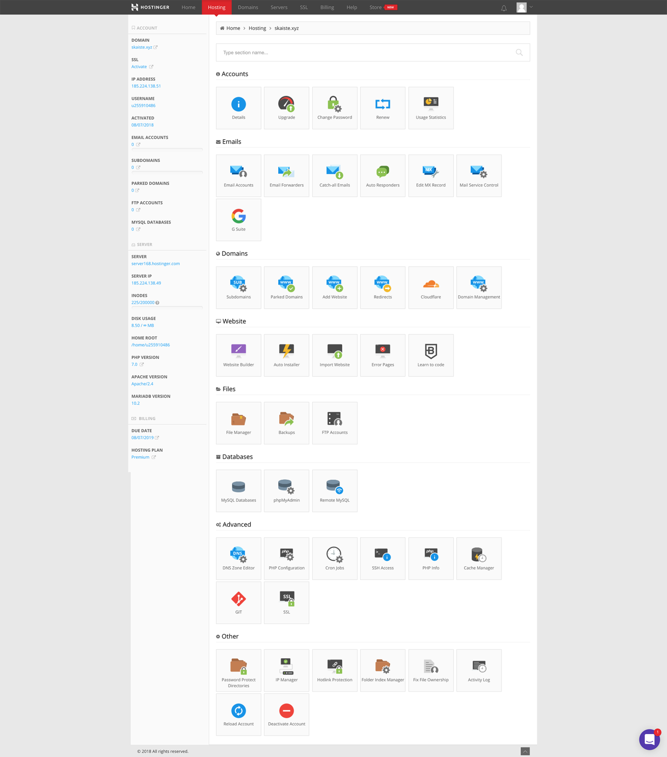Open the notifications bell icon
This screenshot has height=757, width=667.
click(504, 8)
